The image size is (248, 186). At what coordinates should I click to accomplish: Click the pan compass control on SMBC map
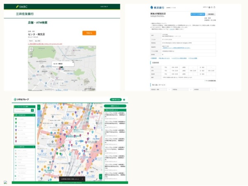pos(31,50)
